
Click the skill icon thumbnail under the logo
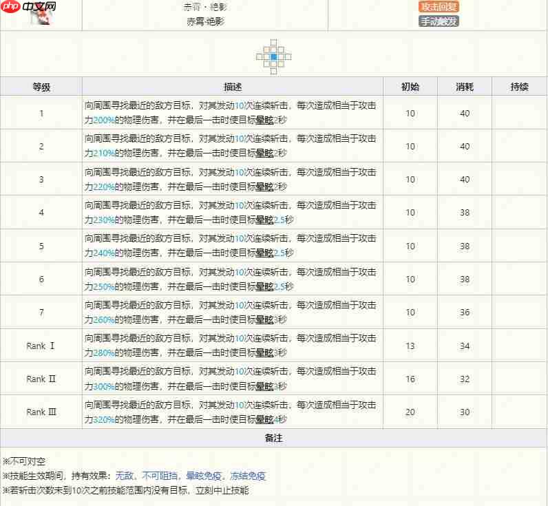click(x=41, y=20)
